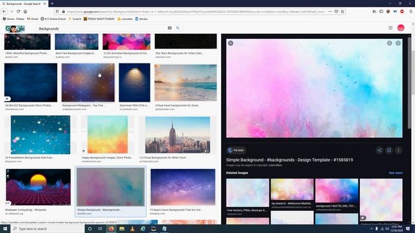Close the Backgrounds - Google Search tab

pyautogui.click(x=45, y=4)
